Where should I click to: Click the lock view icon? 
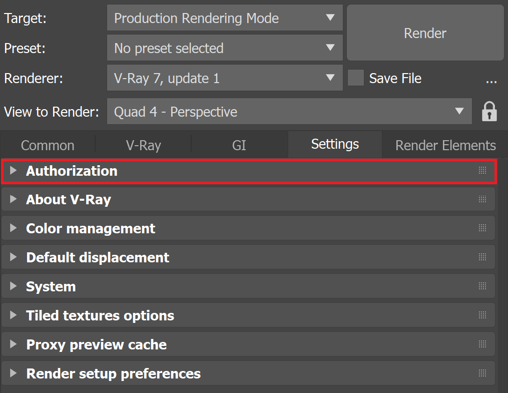(489, 112)
